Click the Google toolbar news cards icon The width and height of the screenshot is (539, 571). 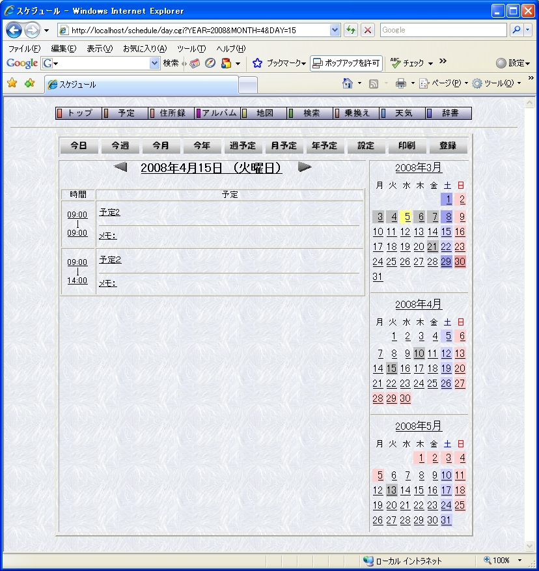(x=195, y=63)
